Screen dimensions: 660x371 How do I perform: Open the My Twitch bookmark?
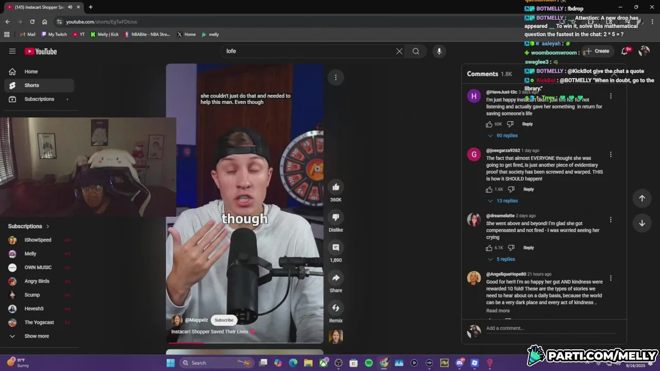pyautogui.click(x=54, y=35)
